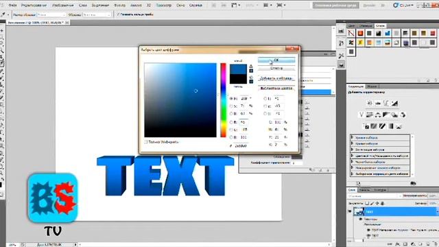Click the lock transparent pixels icon
This screenshot has height=247, width=439.
point(367,203)
